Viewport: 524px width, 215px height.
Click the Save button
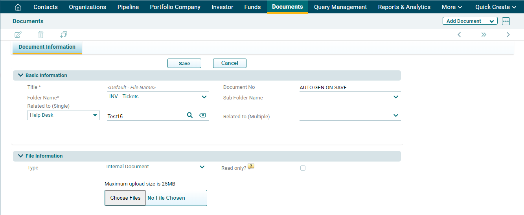click(x=184, y=63)
